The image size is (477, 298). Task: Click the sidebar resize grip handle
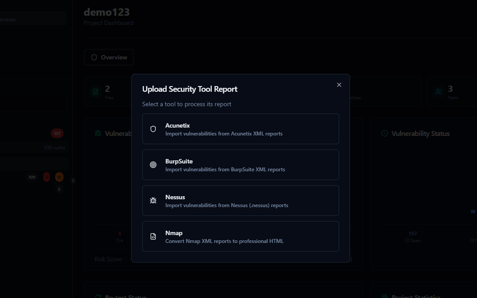73,180
